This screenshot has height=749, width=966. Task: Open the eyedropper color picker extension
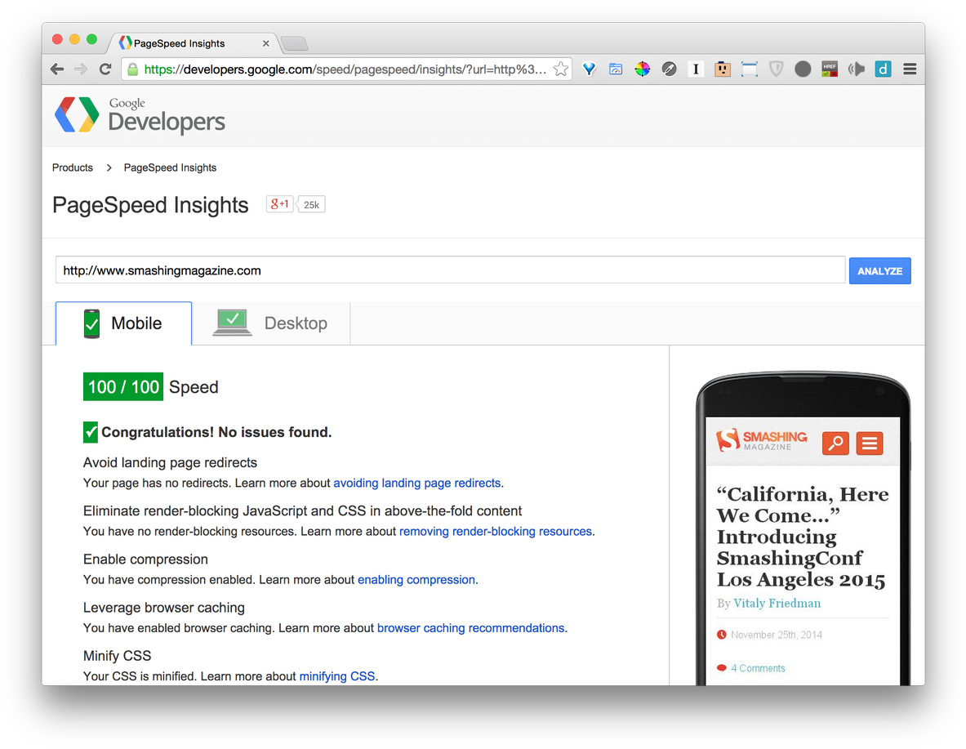click(x=669, y=69)
